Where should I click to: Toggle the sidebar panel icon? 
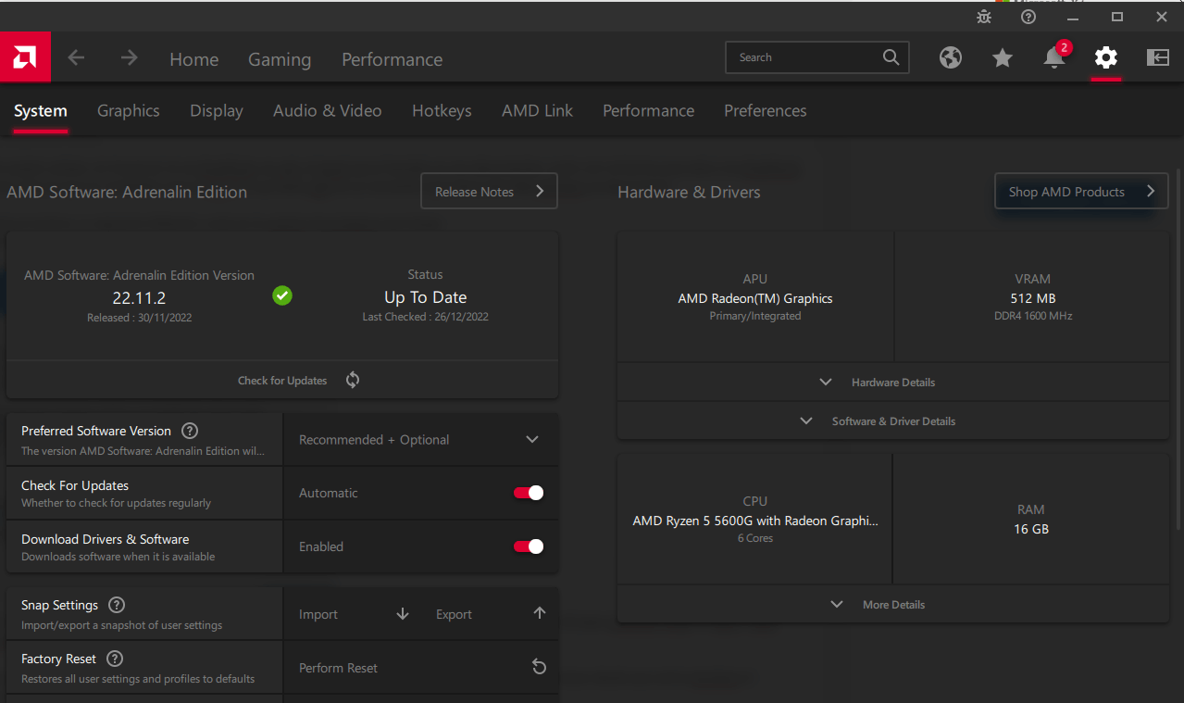(1158, 57)
